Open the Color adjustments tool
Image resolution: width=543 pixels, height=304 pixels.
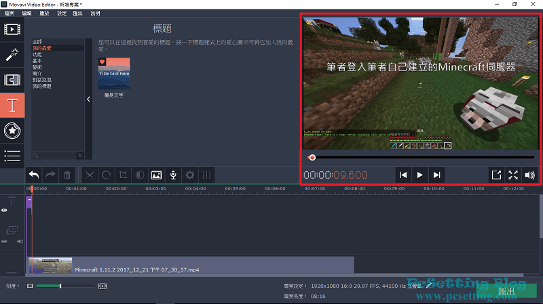(139, 175)
